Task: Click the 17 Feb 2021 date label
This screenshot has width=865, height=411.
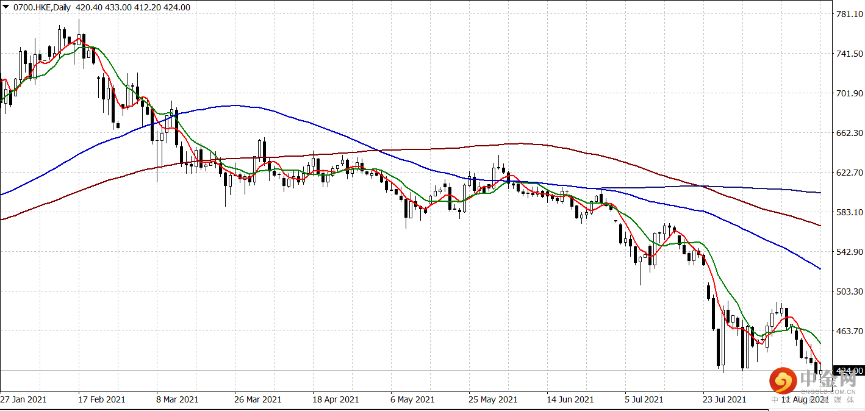Action: click(x=102, y=399)
